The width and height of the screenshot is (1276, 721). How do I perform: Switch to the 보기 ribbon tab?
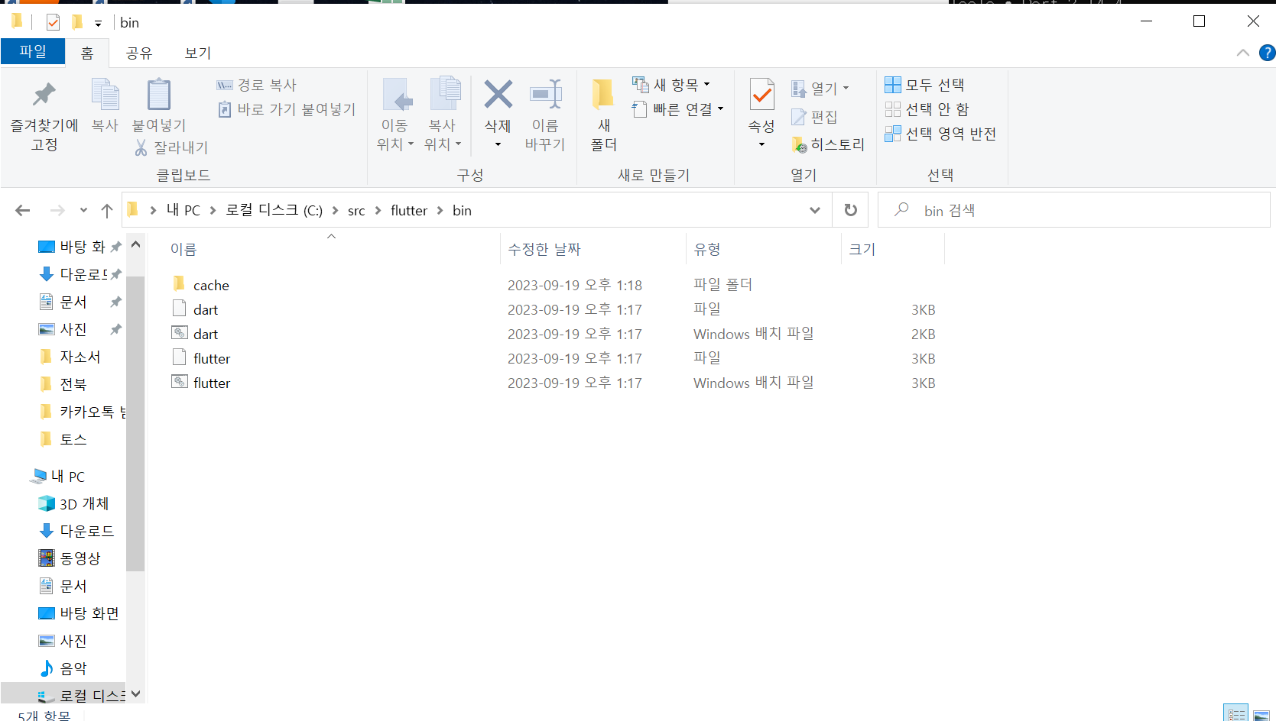[x=198, y=53]
